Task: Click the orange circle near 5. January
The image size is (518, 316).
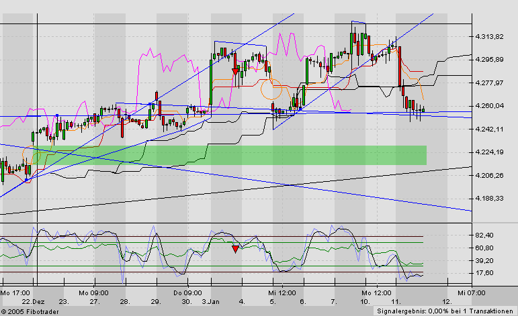Action: (271, 89)
